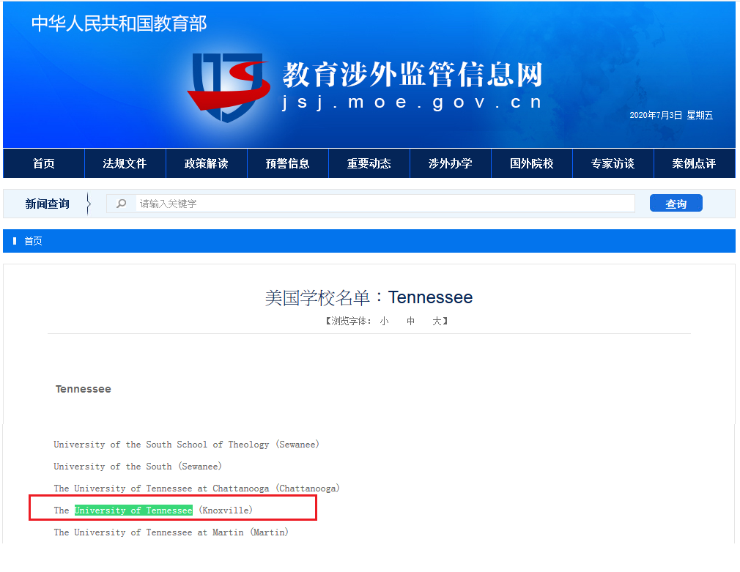The image size is (740, 572).
Task: Click the date 2020年7月3日 星期五
Action: pyautogui.click(x=671, y=115)
